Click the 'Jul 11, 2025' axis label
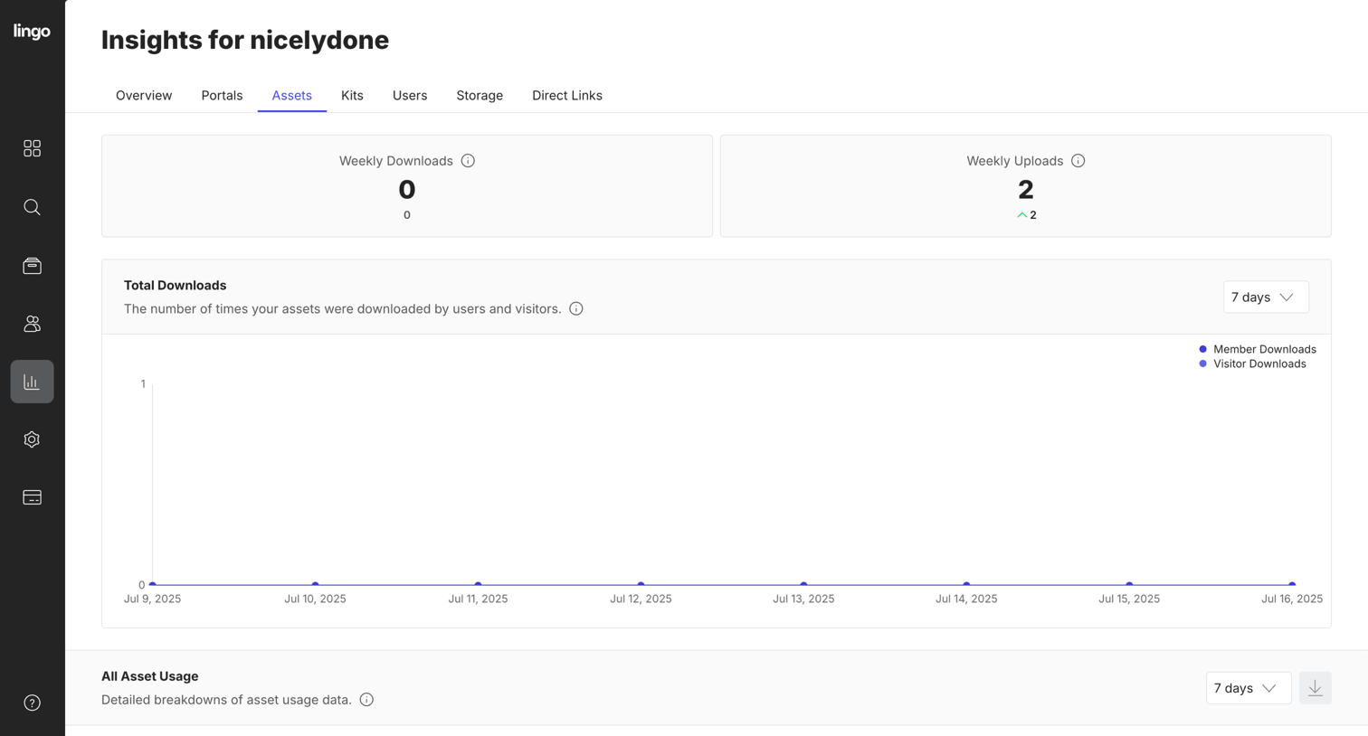This screenshot has height=736, width=1368. pos(478,599)
